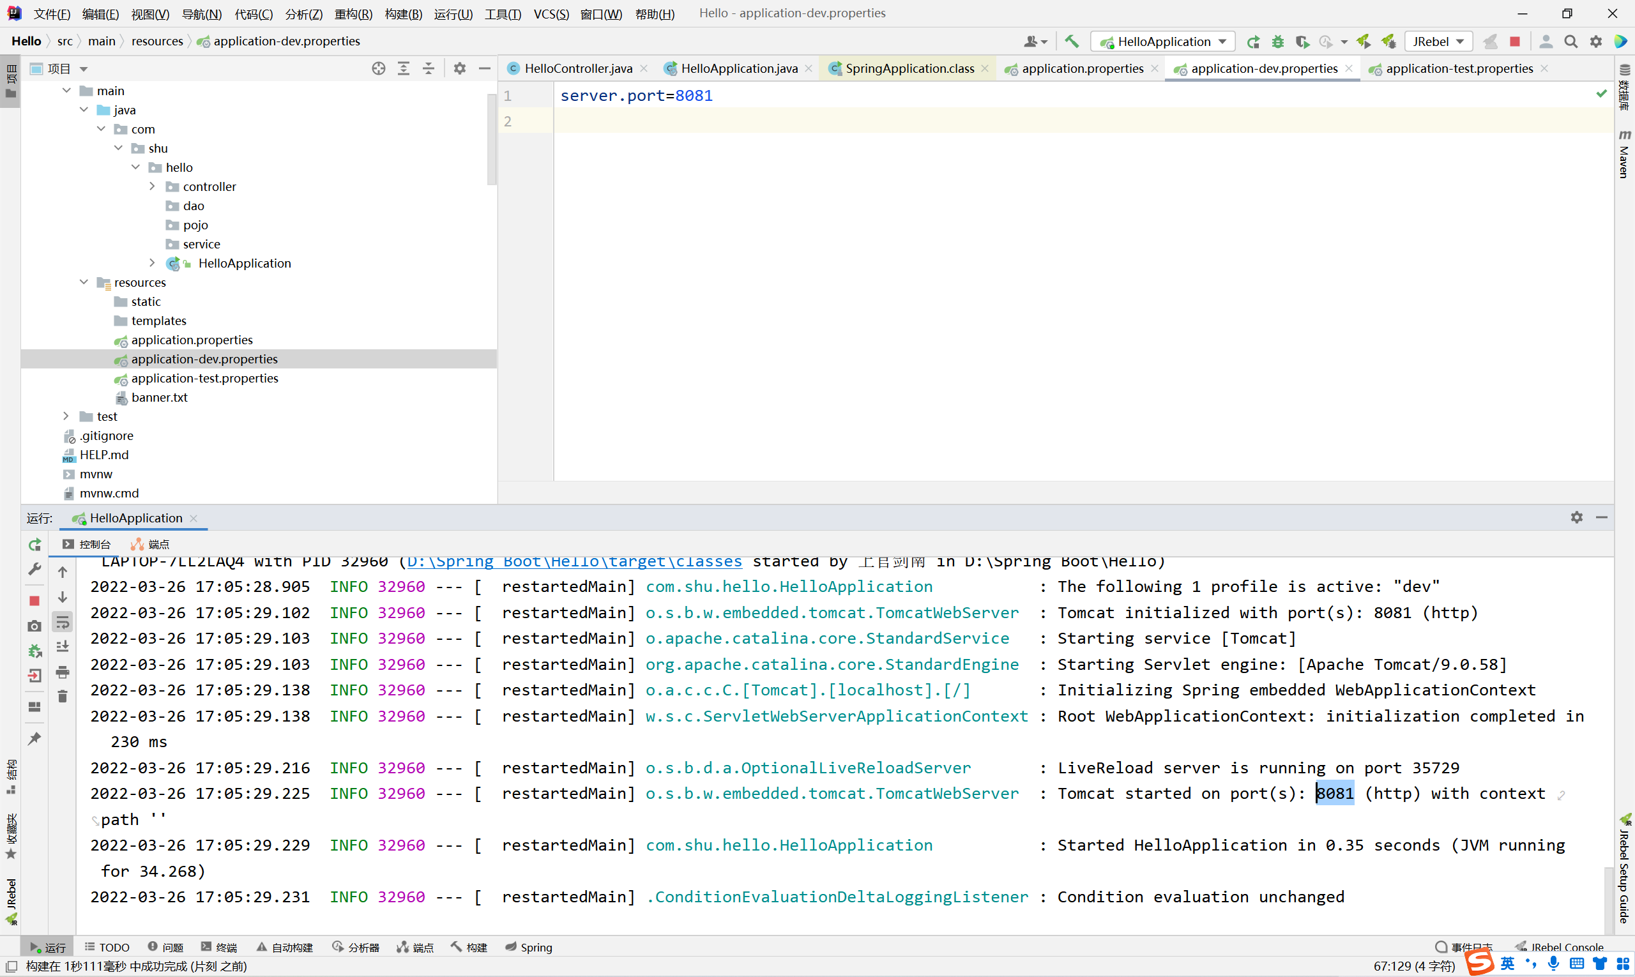Rerun HelloApplication in run panel
Screen dimensions: 1635x977
coord(35,545)
